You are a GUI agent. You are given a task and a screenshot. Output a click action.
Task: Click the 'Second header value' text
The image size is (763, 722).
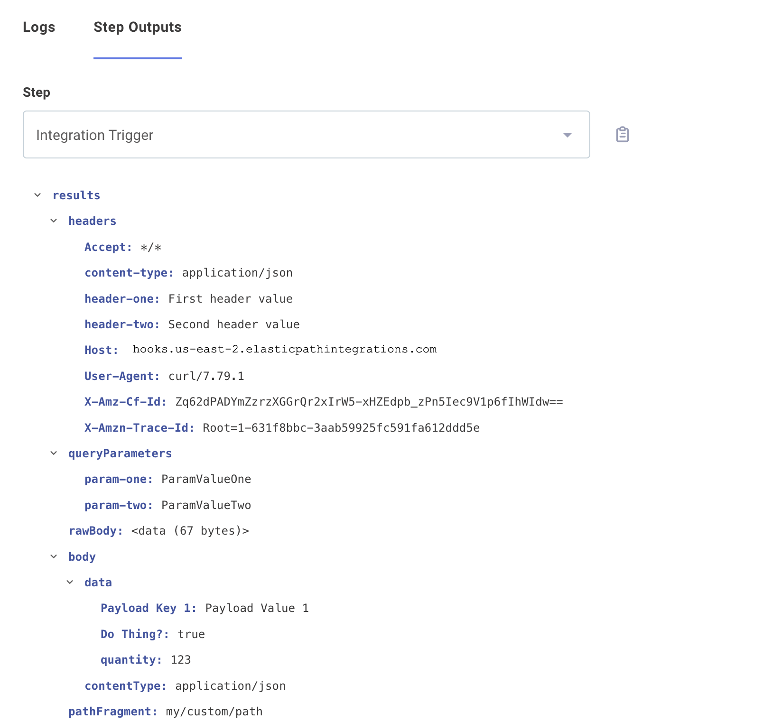pos(234,324)
